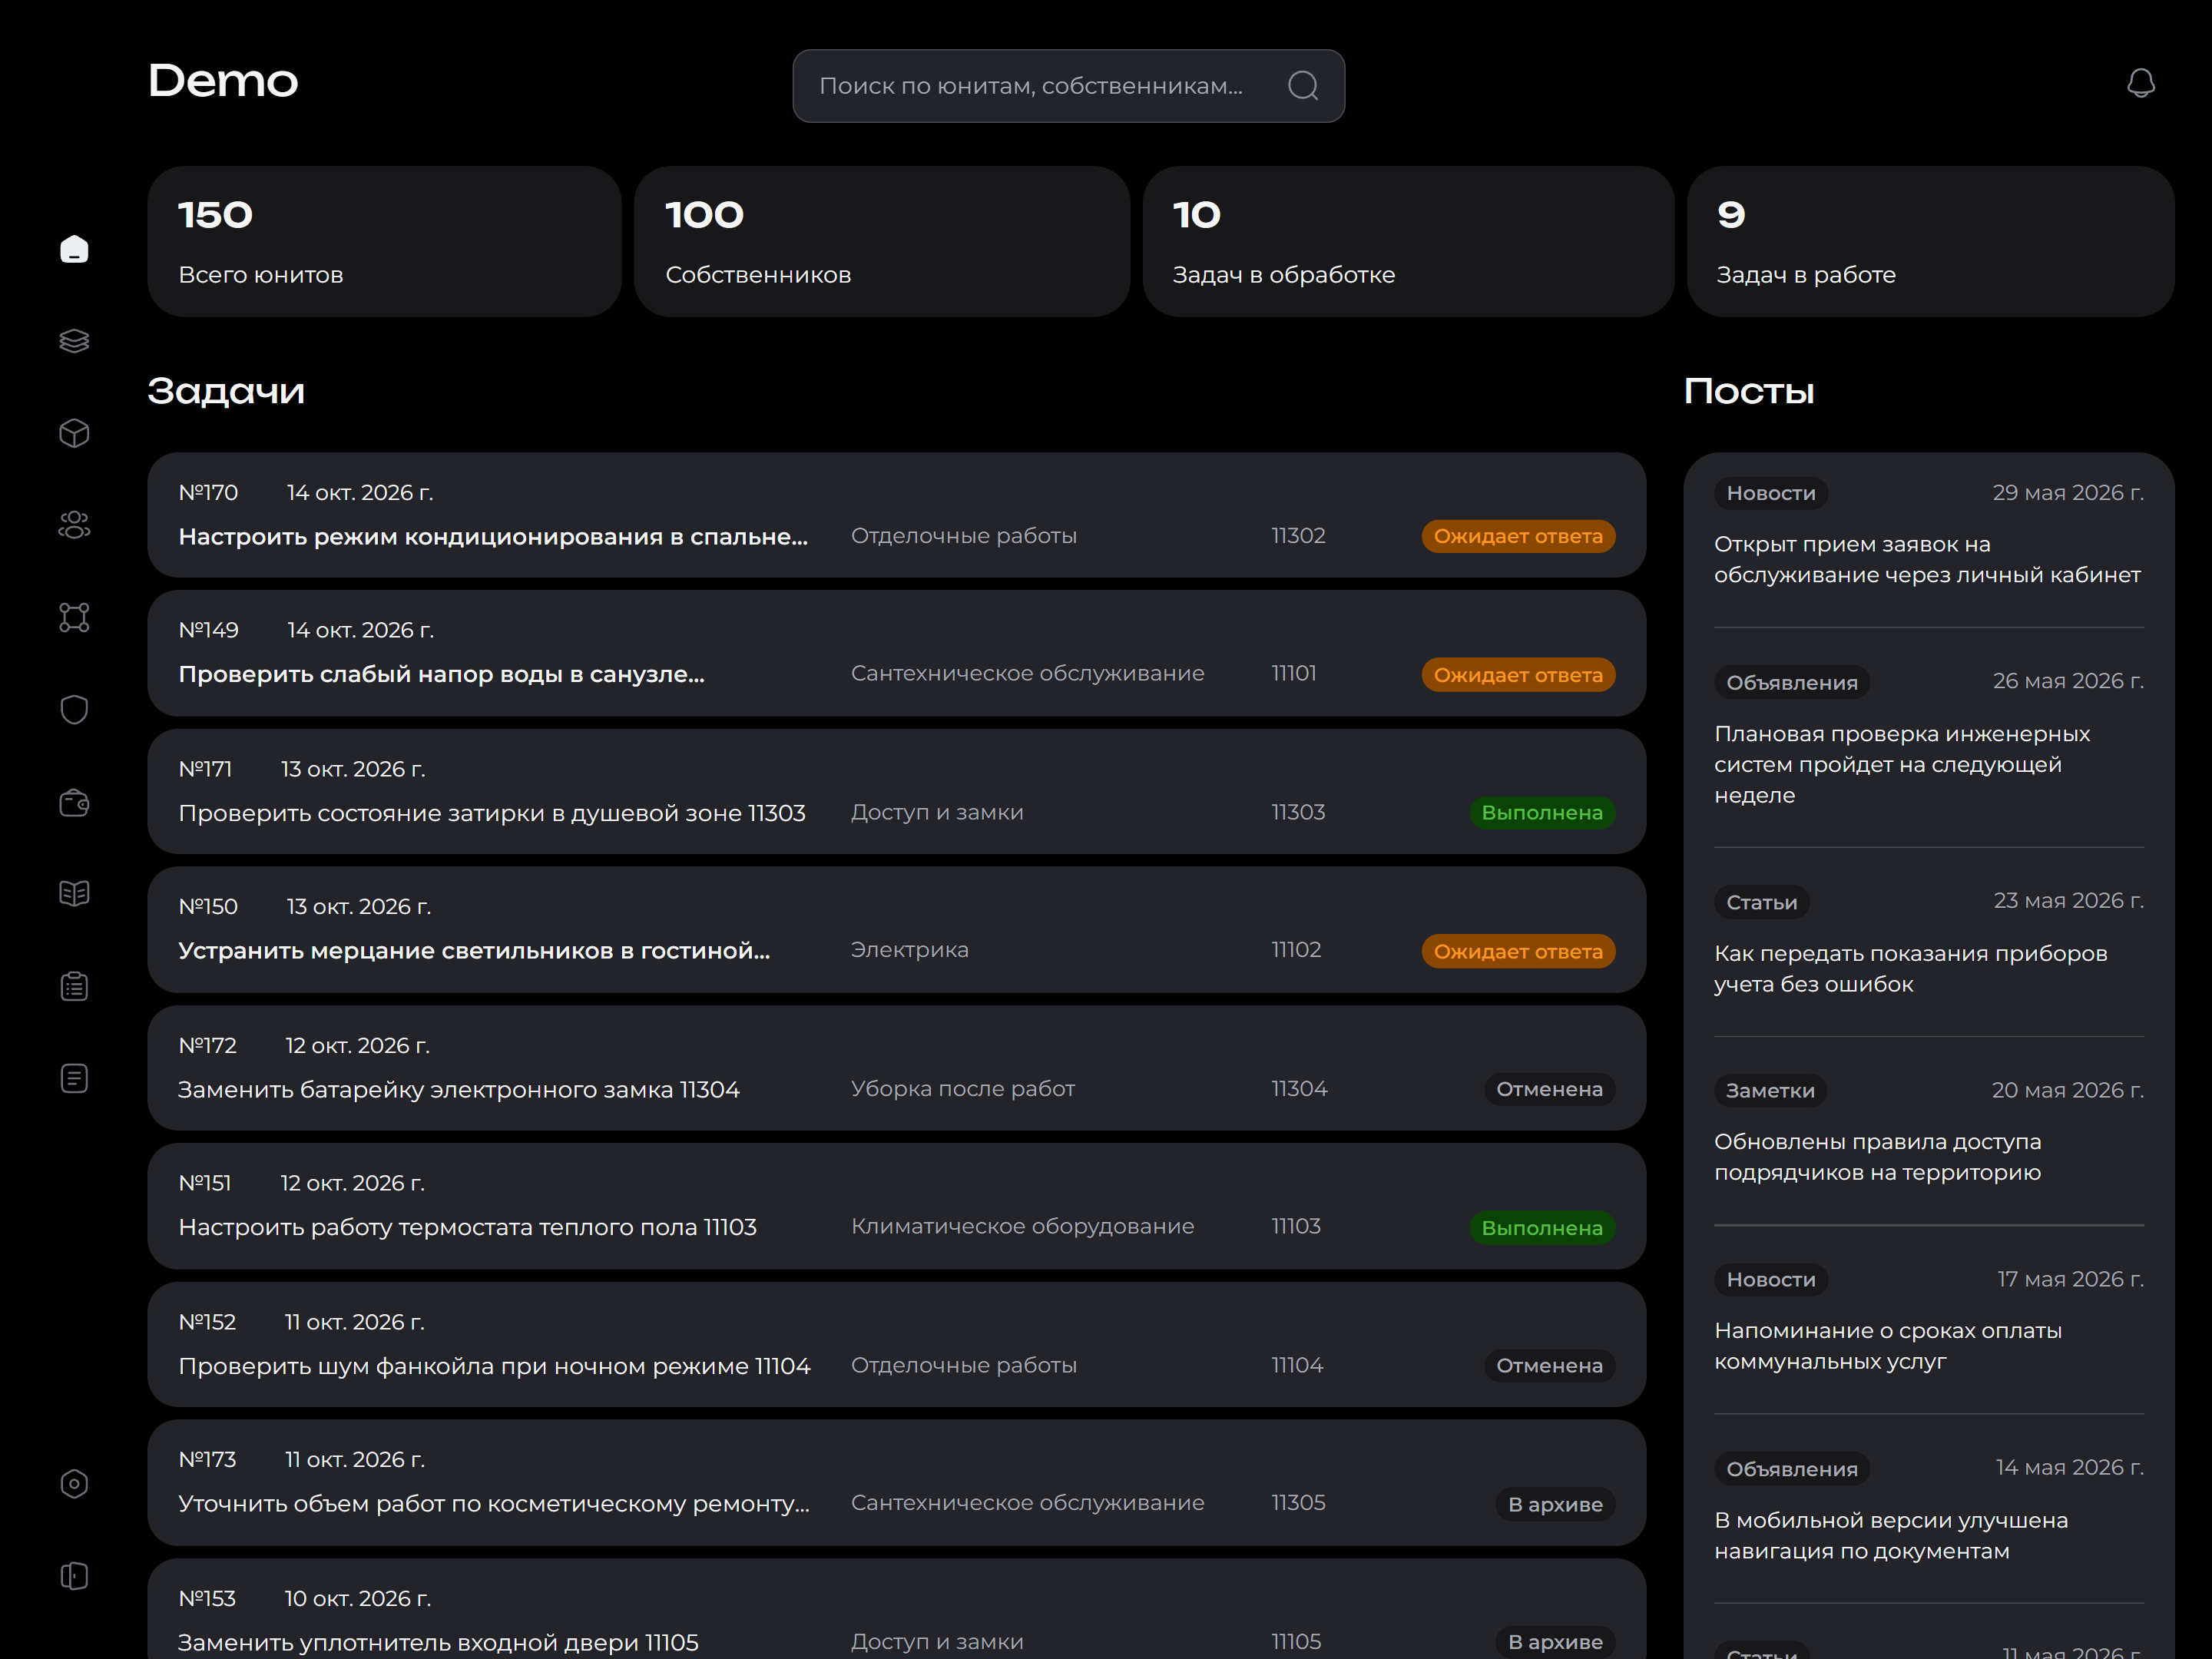Click the Demo logo title
The image size is (2212, 1659).
tap(223, 81)
